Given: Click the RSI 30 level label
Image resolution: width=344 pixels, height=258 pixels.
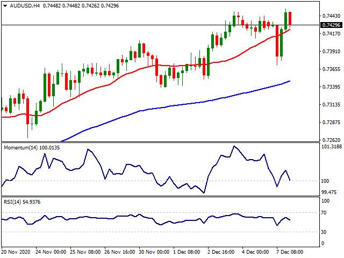Looking at the screenshot, I should pyautogui.click(x=324, y=232).
